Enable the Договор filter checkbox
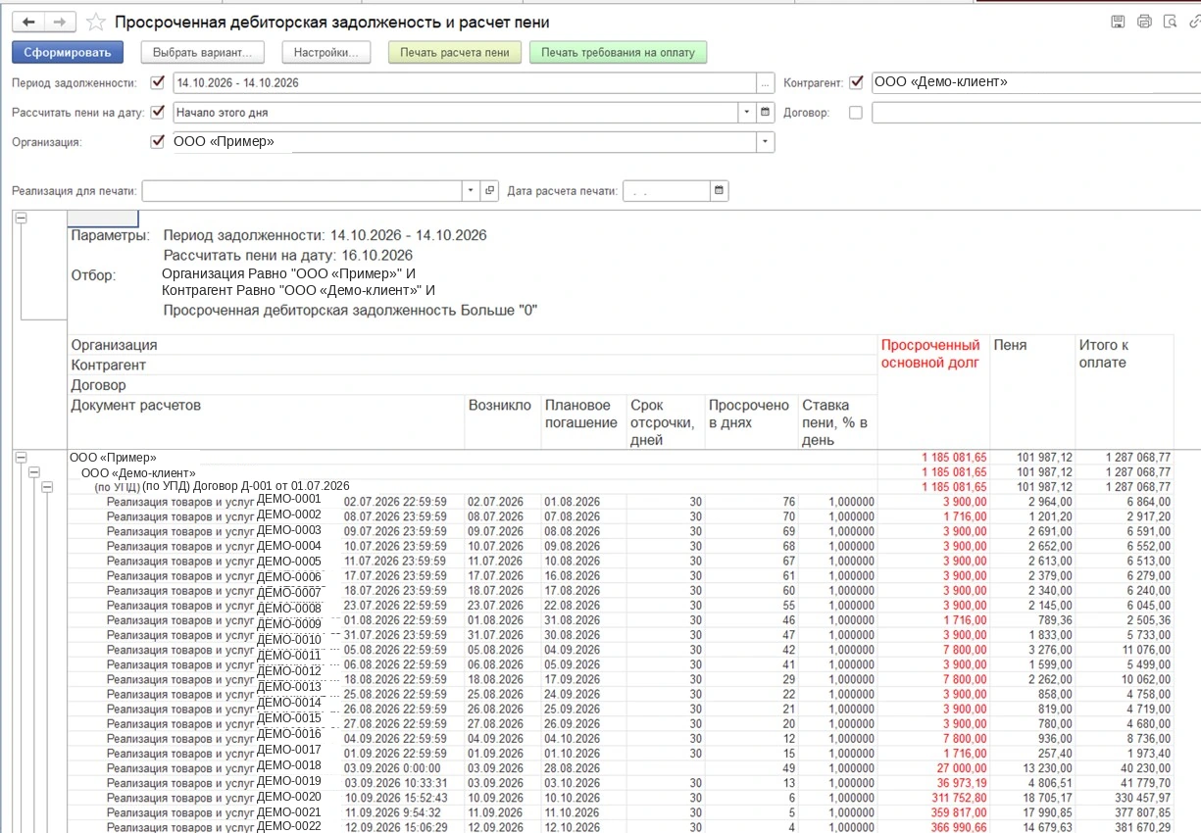 [x=856, y=112]
